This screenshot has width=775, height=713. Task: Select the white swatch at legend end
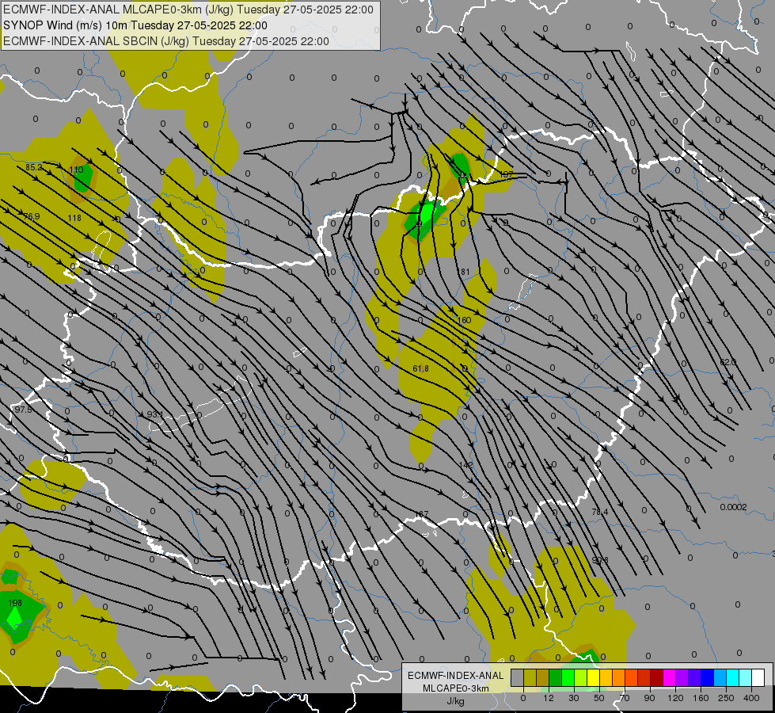point(758,677)
